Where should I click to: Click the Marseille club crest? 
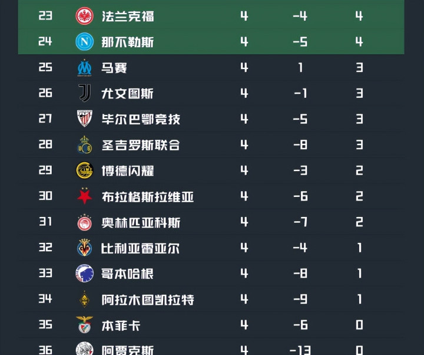coord(85,67)
